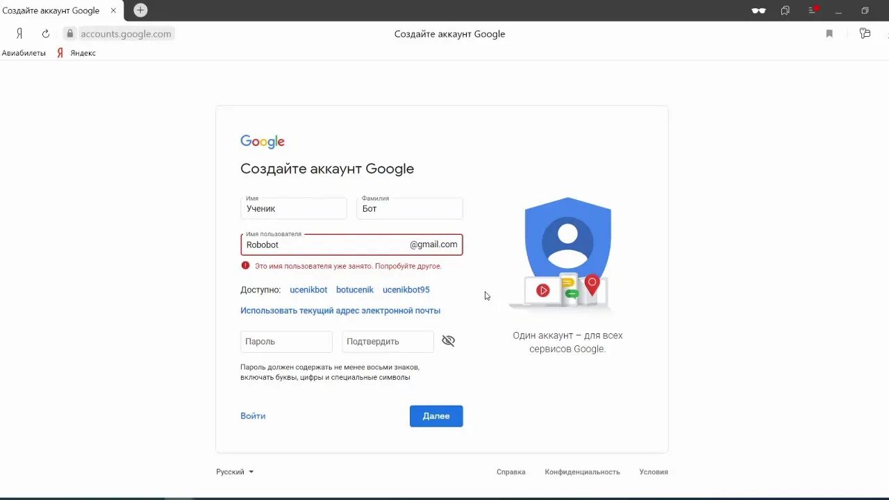Image resolution: width=889 pixels, height=500 pixels.
Task: Toggle password visibility eye icon
Action: point(449,341)
